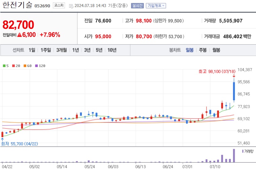Screen dimensions: 256x171
Task: Click the +7.96% change rate
Action: coord(50,35)
